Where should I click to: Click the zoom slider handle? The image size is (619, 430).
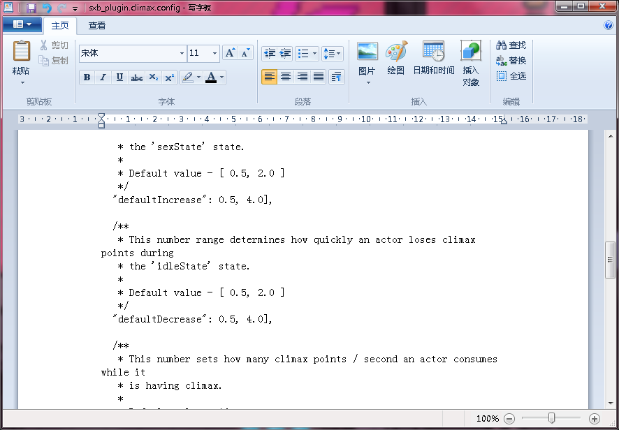coord(551,417)
